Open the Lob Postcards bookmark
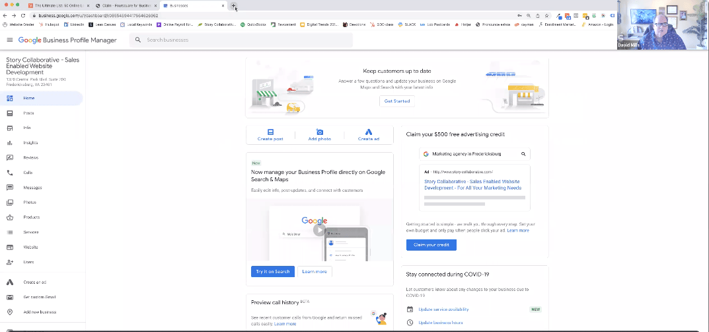This screenshot has width=709, height=332. (435, 24)
